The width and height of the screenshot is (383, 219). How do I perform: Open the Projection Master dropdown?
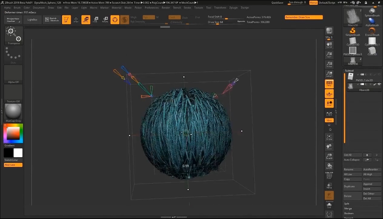coord(13,20)
